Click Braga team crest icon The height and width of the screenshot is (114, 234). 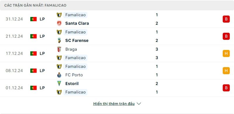click(x=59, y=49)
